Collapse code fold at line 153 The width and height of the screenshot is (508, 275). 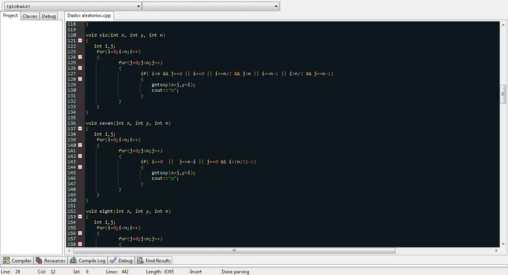click(x=80, y=217)
